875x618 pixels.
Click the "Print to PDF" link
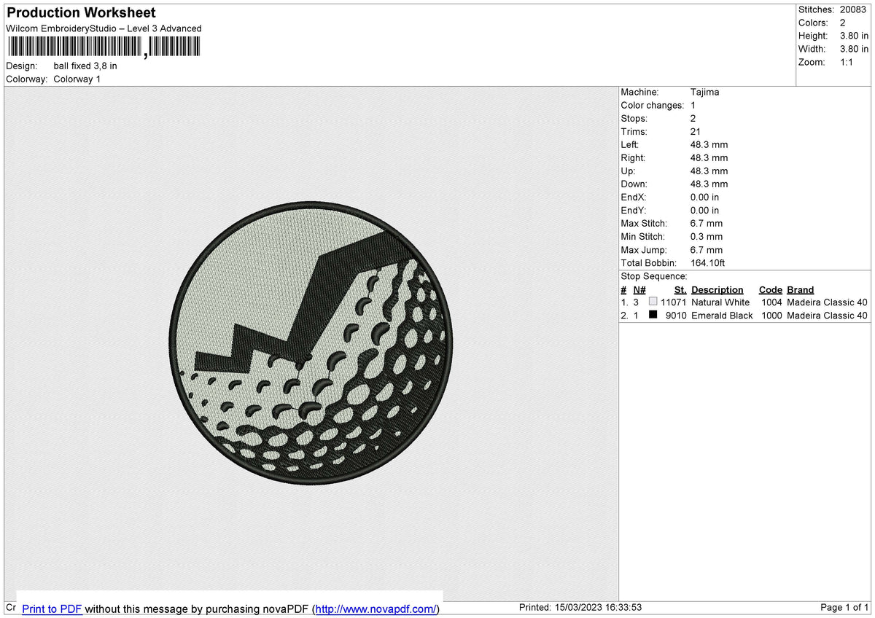tap(52, 609)
